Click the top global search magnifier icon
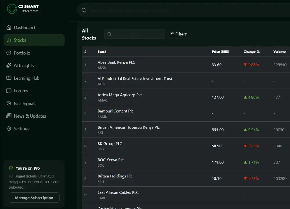 (84, 10)
